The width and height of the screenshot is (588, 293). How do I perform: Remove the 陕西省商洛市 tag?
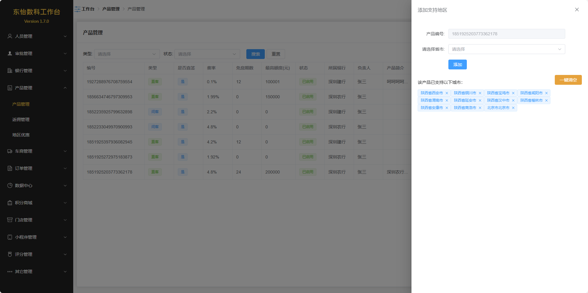pyautogui.click(x=480, y=108)
